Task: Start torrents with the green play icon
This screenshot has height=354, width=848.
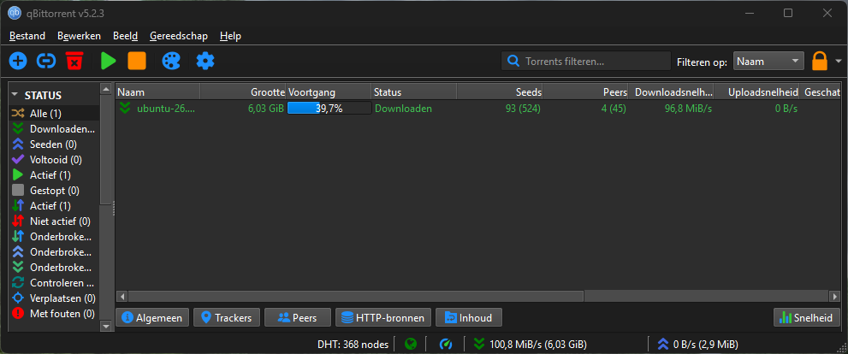Action: [x=108, y=61]
